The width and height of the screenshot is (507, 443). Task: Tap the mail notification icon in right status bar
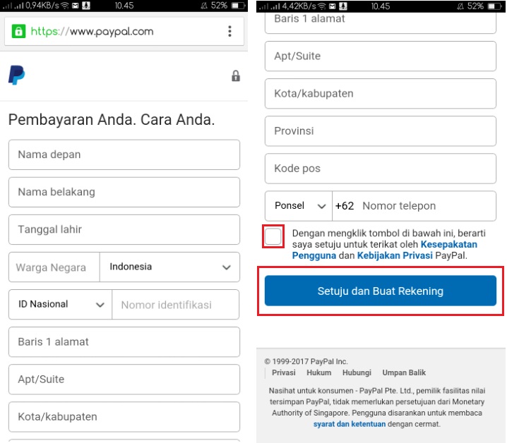pyautogui.click(x=332, y=6)
